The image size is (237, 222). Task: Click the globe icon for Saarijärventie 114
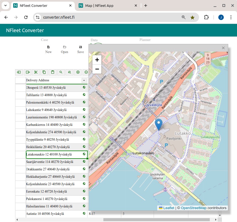point(84,162)
